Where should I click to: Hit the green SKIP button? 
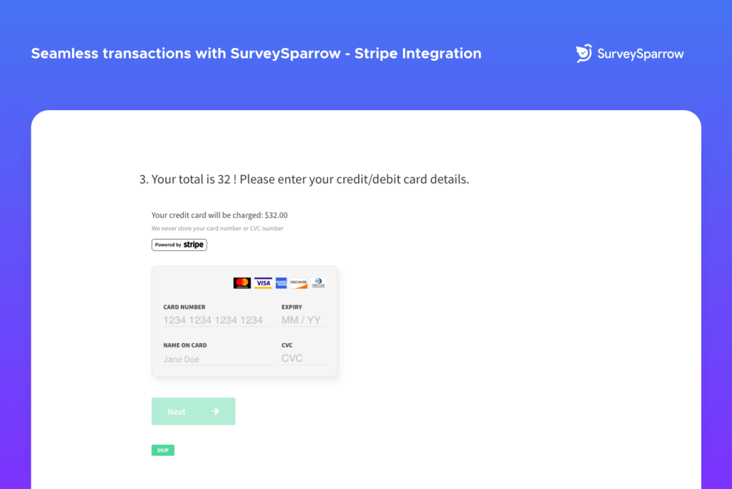(x=163, y=450)
